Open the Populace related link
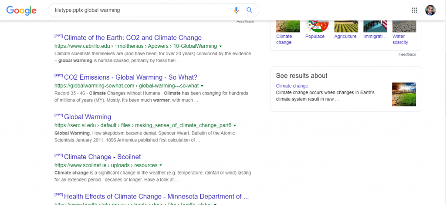 [315, 37]
